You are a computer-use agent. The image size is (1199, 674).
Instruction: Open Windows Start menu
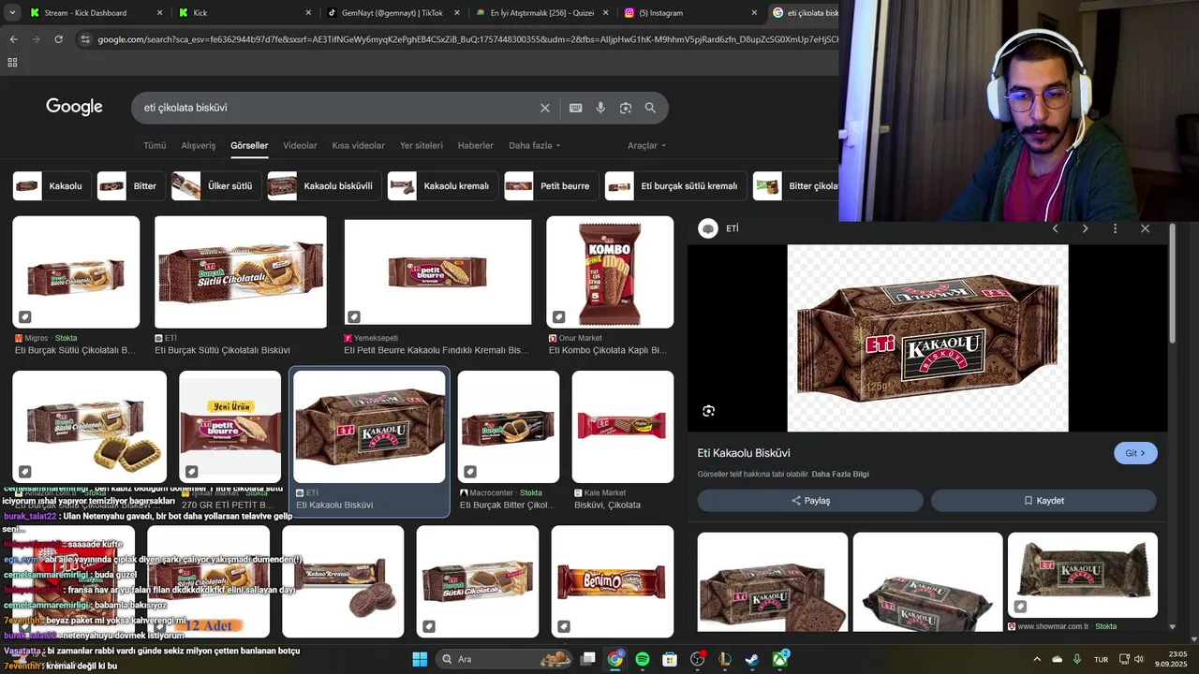pyautogui.click(x=420, y=659)
